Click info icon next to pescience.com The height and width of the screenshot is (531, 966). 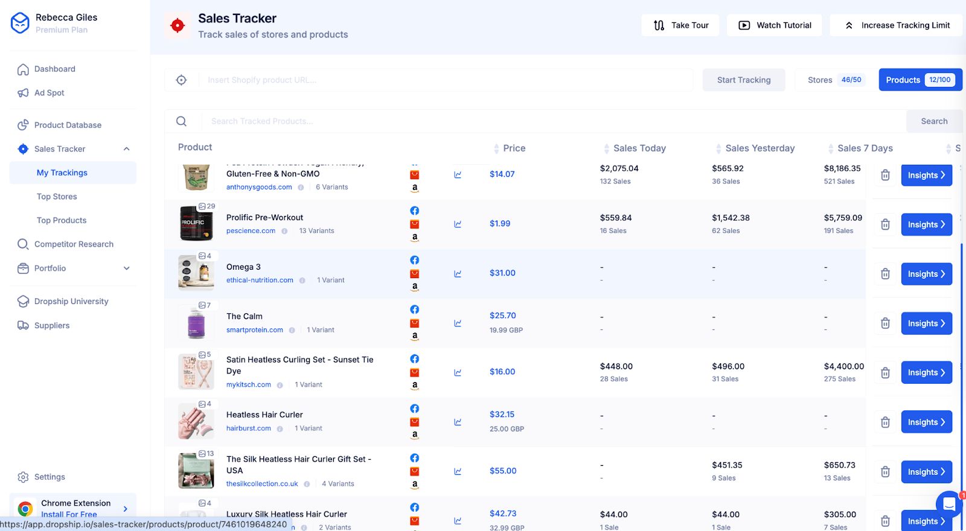coord(284,231)
